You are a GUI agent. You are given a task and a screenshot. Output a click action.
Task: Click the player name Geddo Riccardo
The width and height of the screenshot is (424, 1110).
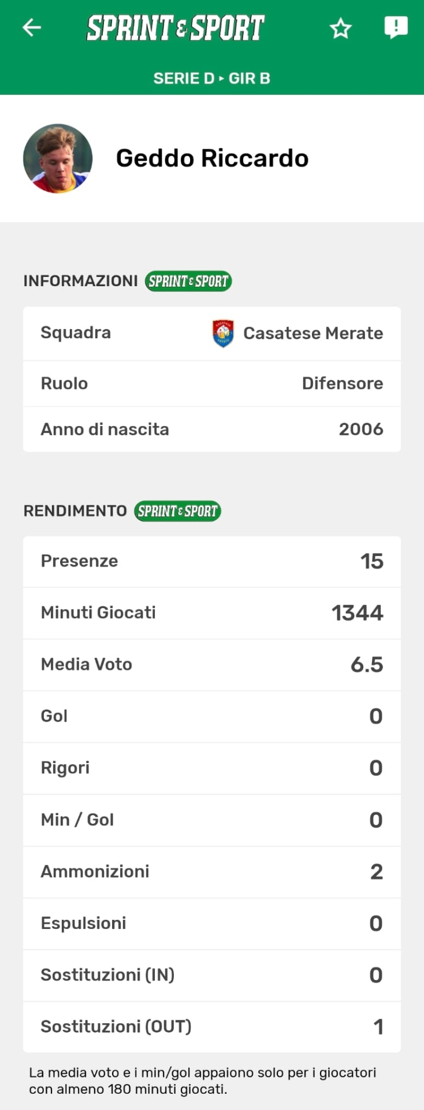[212, 158]
